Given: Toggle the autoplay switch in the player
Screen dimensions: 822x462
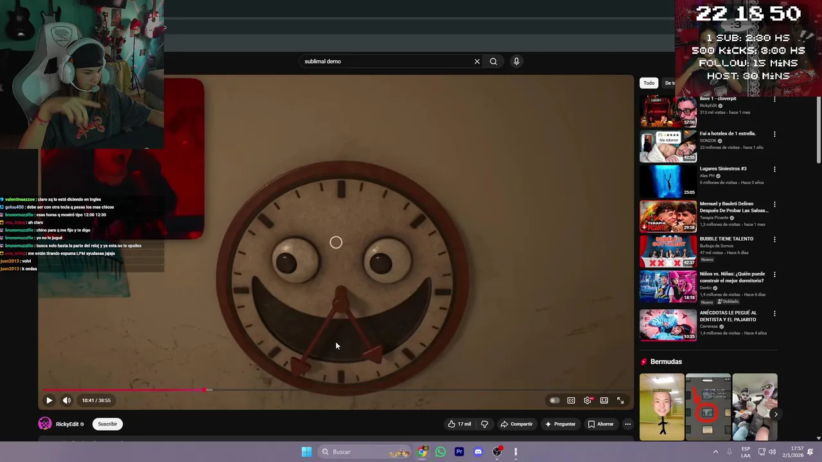Looking at the screenshot, I should point(554,400).
